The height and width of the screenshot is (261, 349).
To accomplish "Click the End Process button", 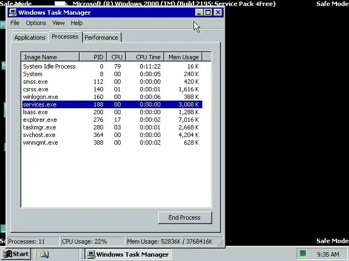I will (x=184, y=217).
